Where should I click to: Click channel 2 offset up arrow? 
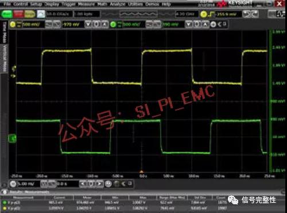(x=205, y=24)
